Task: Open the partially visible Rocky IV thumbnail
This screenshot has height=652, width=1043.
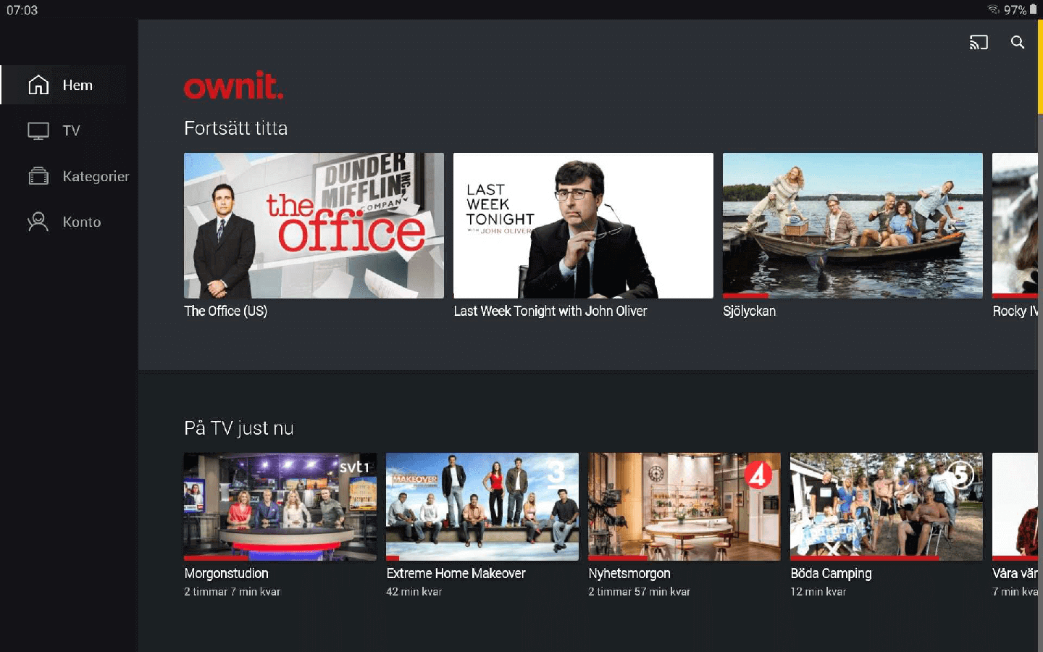Action: [1015, 225]
